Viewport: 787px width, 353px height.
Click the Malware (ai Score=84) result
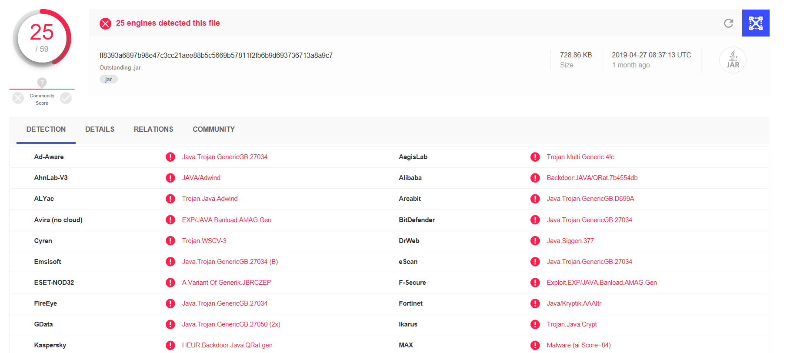coord(579,345)
